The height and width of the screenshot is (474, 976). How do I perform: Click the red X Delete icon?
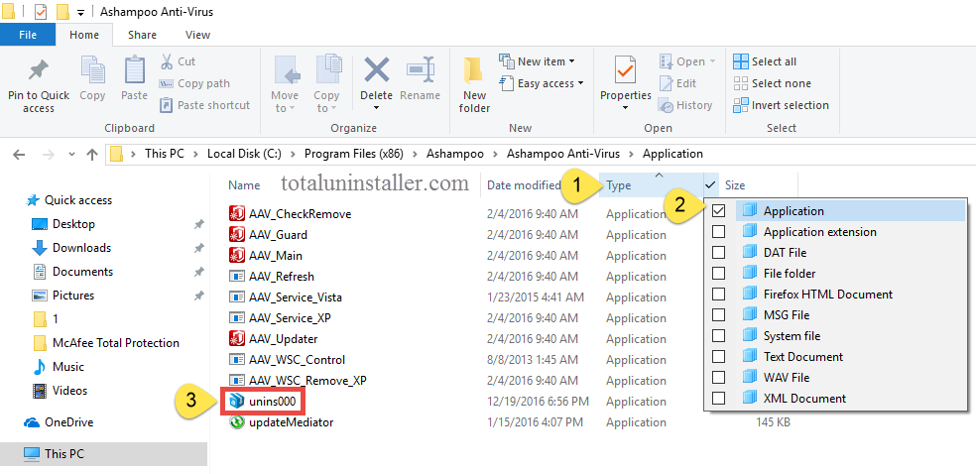click(377, 69)
